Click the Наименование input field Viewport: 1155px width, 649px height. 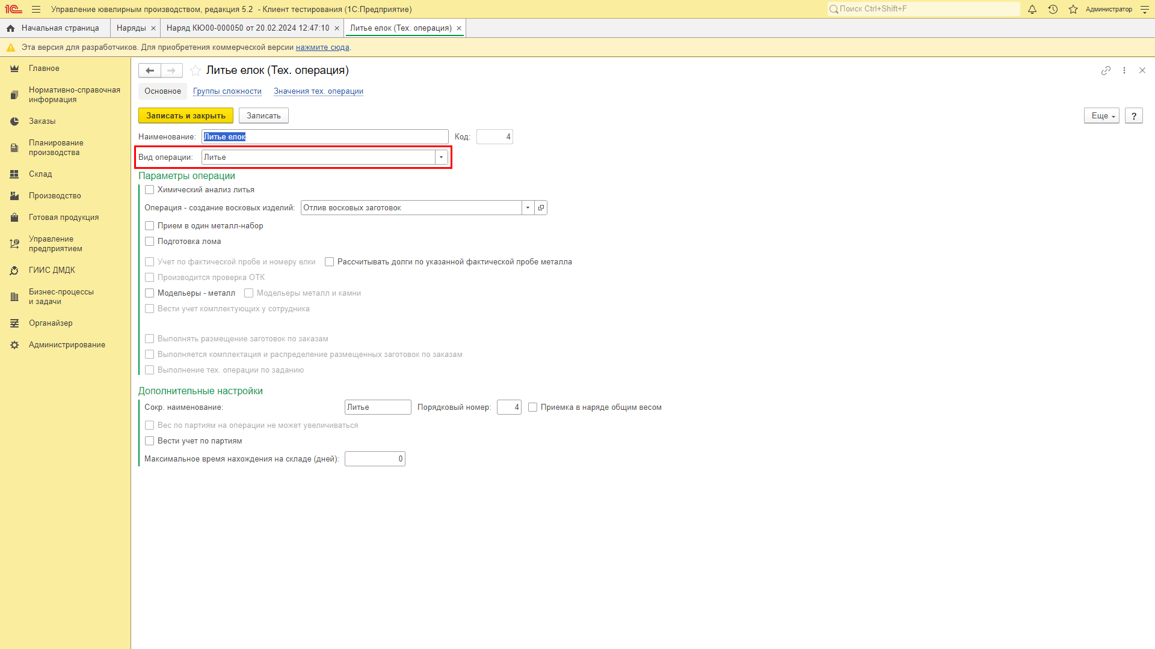coord(325,137)
